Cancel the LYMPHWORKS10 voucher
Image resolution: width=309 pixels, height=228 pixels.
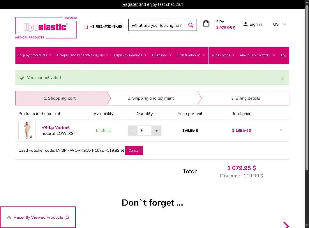click(134, 151)
